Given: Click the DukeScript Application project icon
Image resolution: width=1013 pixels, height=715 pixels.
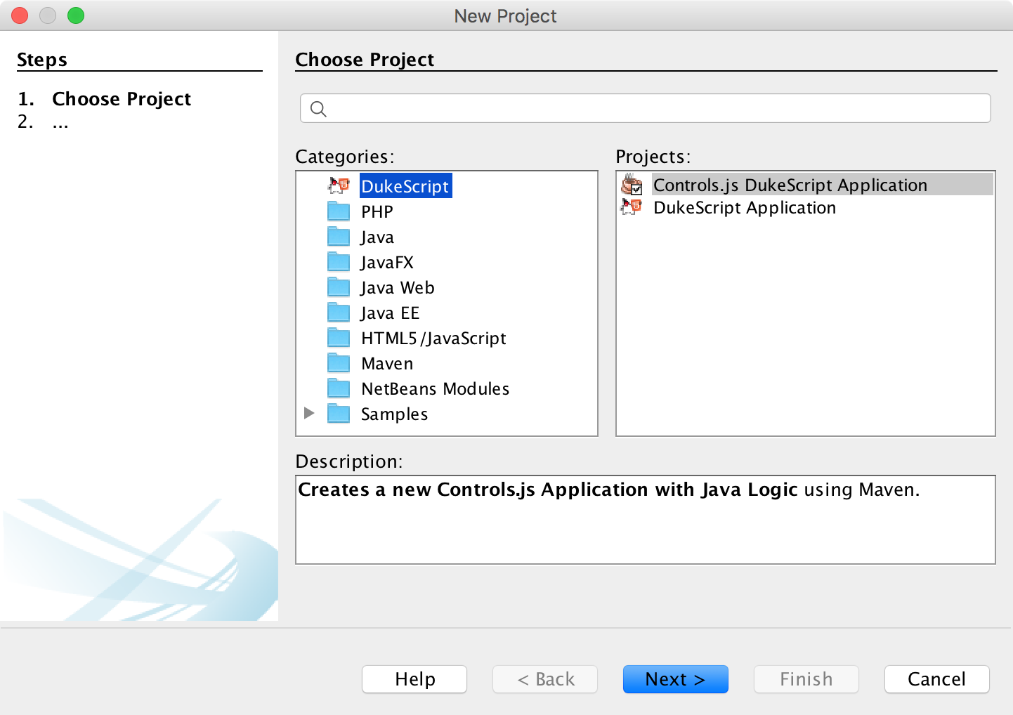Looking at the screenshot, I should (632, 207).
